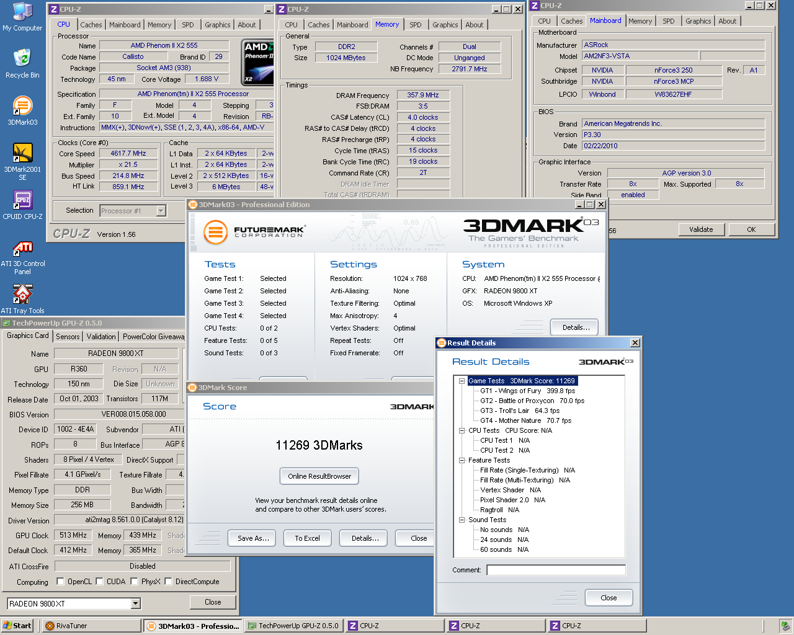Click the Comment input field
Screen dimensions: 794x635
556,570
